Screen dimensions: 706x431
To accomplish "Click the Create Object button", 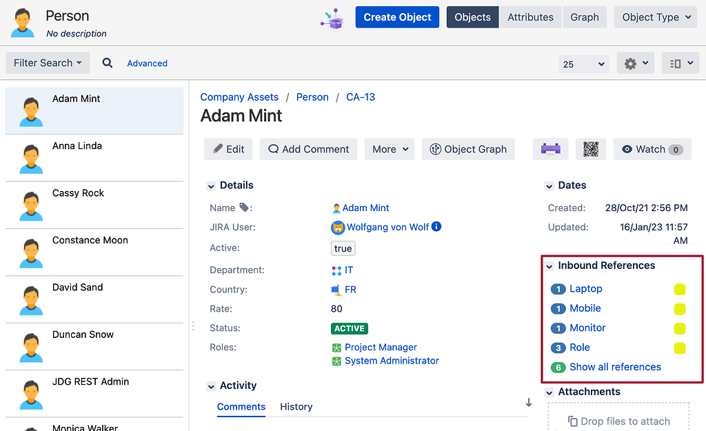I will coord(397,17).
